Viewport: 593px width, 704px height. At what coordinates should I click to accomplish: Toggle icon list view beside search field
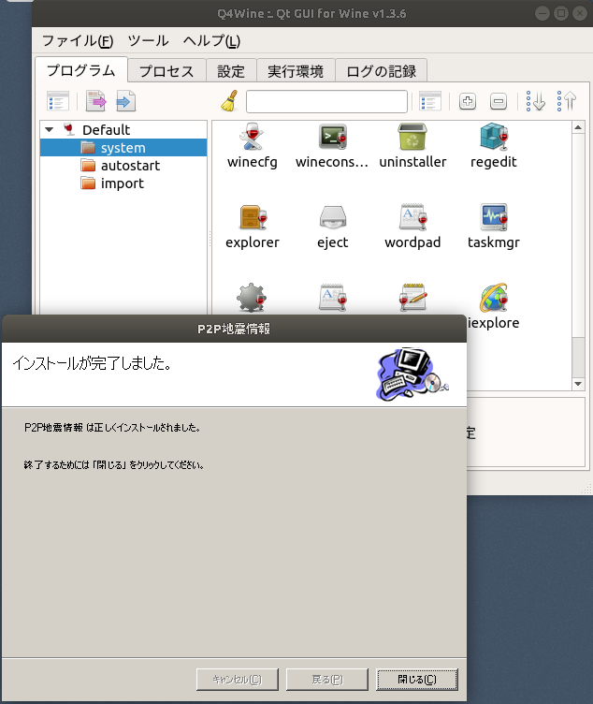(x=430, y=101)
